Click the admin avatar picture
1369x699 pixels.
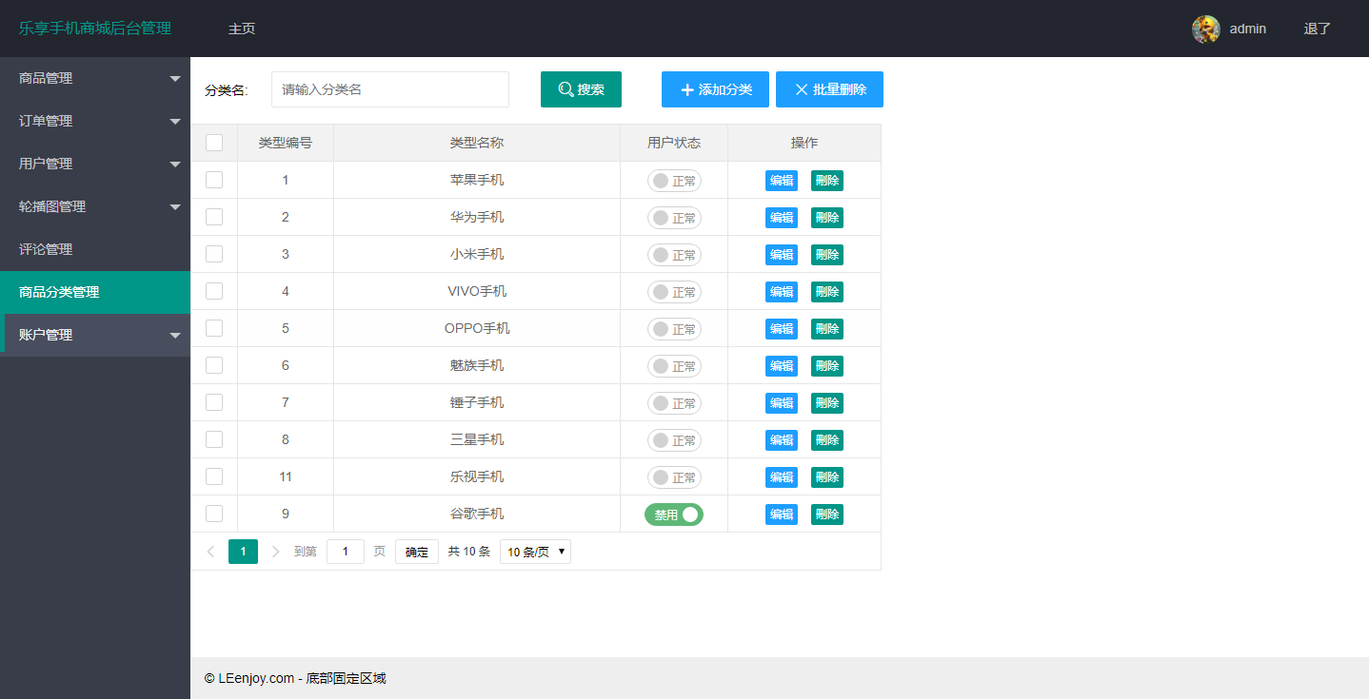(1205, 29)
